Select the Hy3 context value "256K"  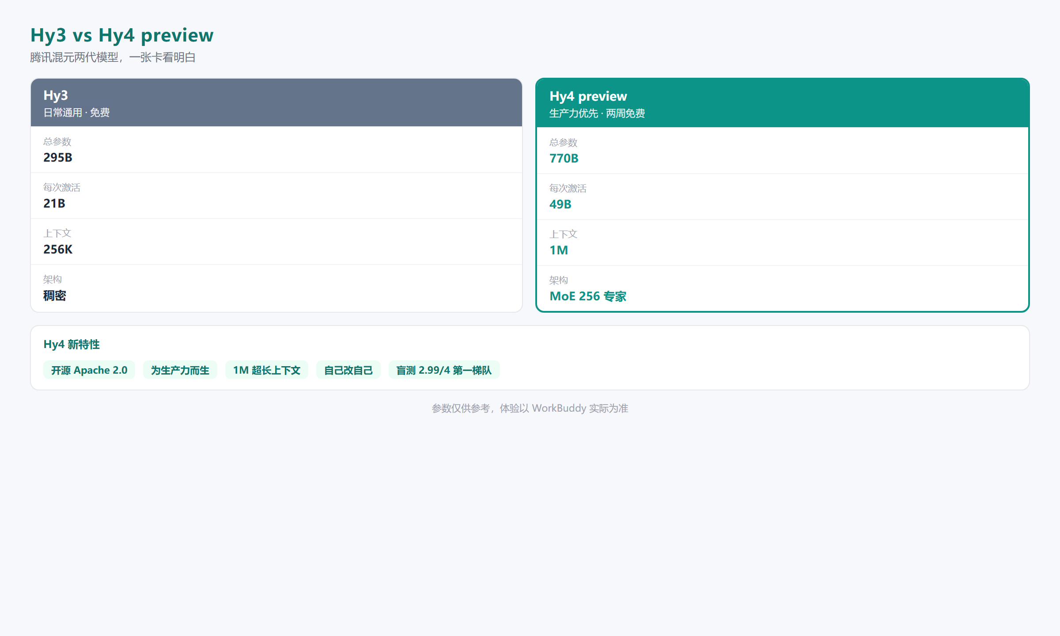click(58, 250)
